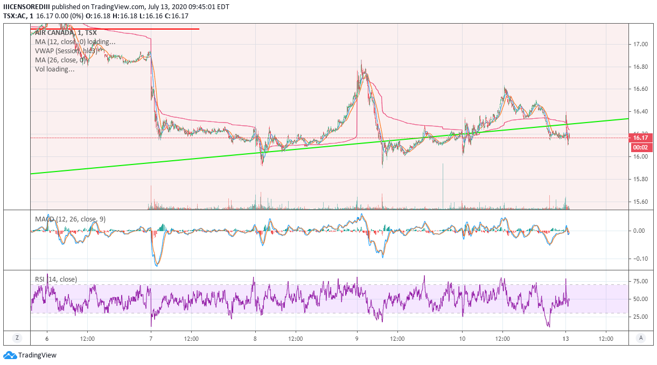Click the 17.00 price axis label
This screenshot has height=365, width=657.
click(641, 44)
